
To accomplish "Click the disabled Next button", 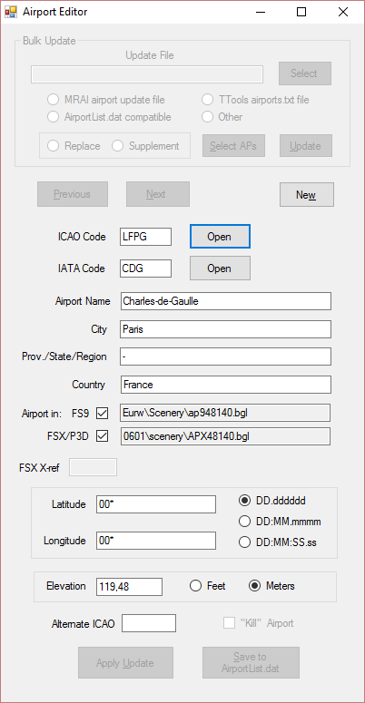I will 158,194.
